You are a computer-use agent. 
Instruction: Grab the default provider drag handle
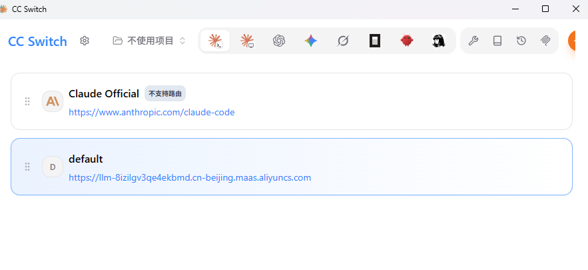(27, 167)
